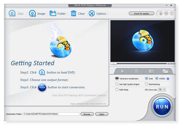180x125 pixels.
Task: Click Check for Update button
Action: 141,14
